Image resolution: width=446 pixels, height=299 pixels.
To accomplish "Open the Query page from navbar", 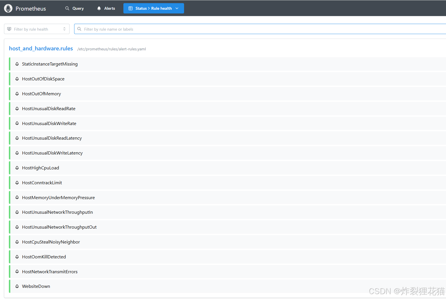I will [x=74, y=8].
